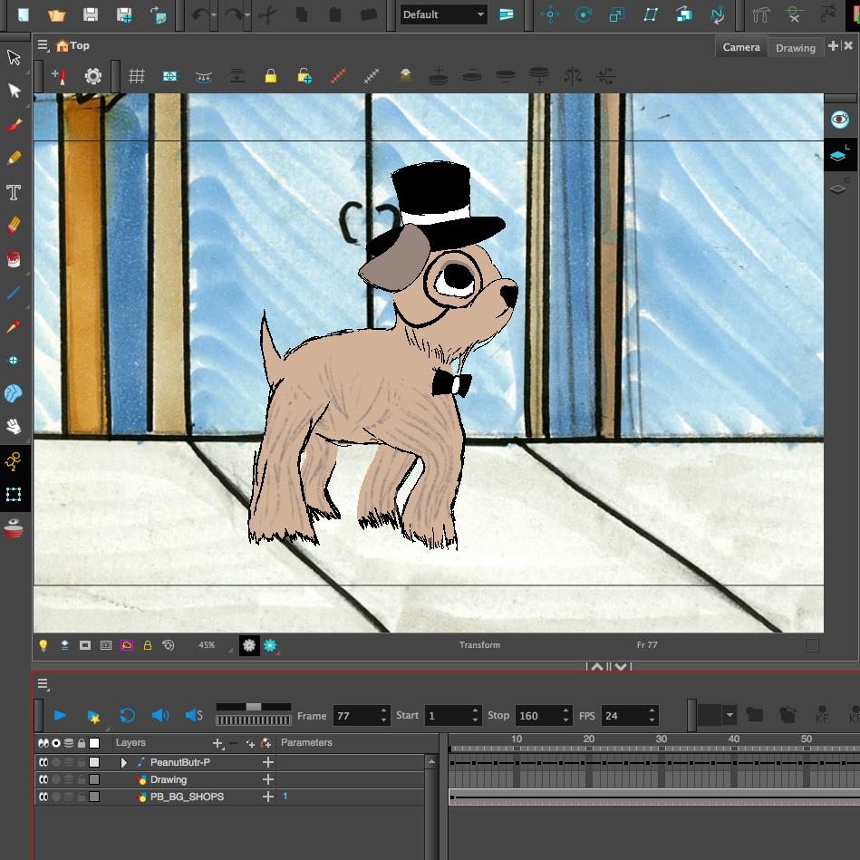Click the Stop frame field showing 160
The height and width of the screenshot is (860, 860).
[x=536, y=716]
